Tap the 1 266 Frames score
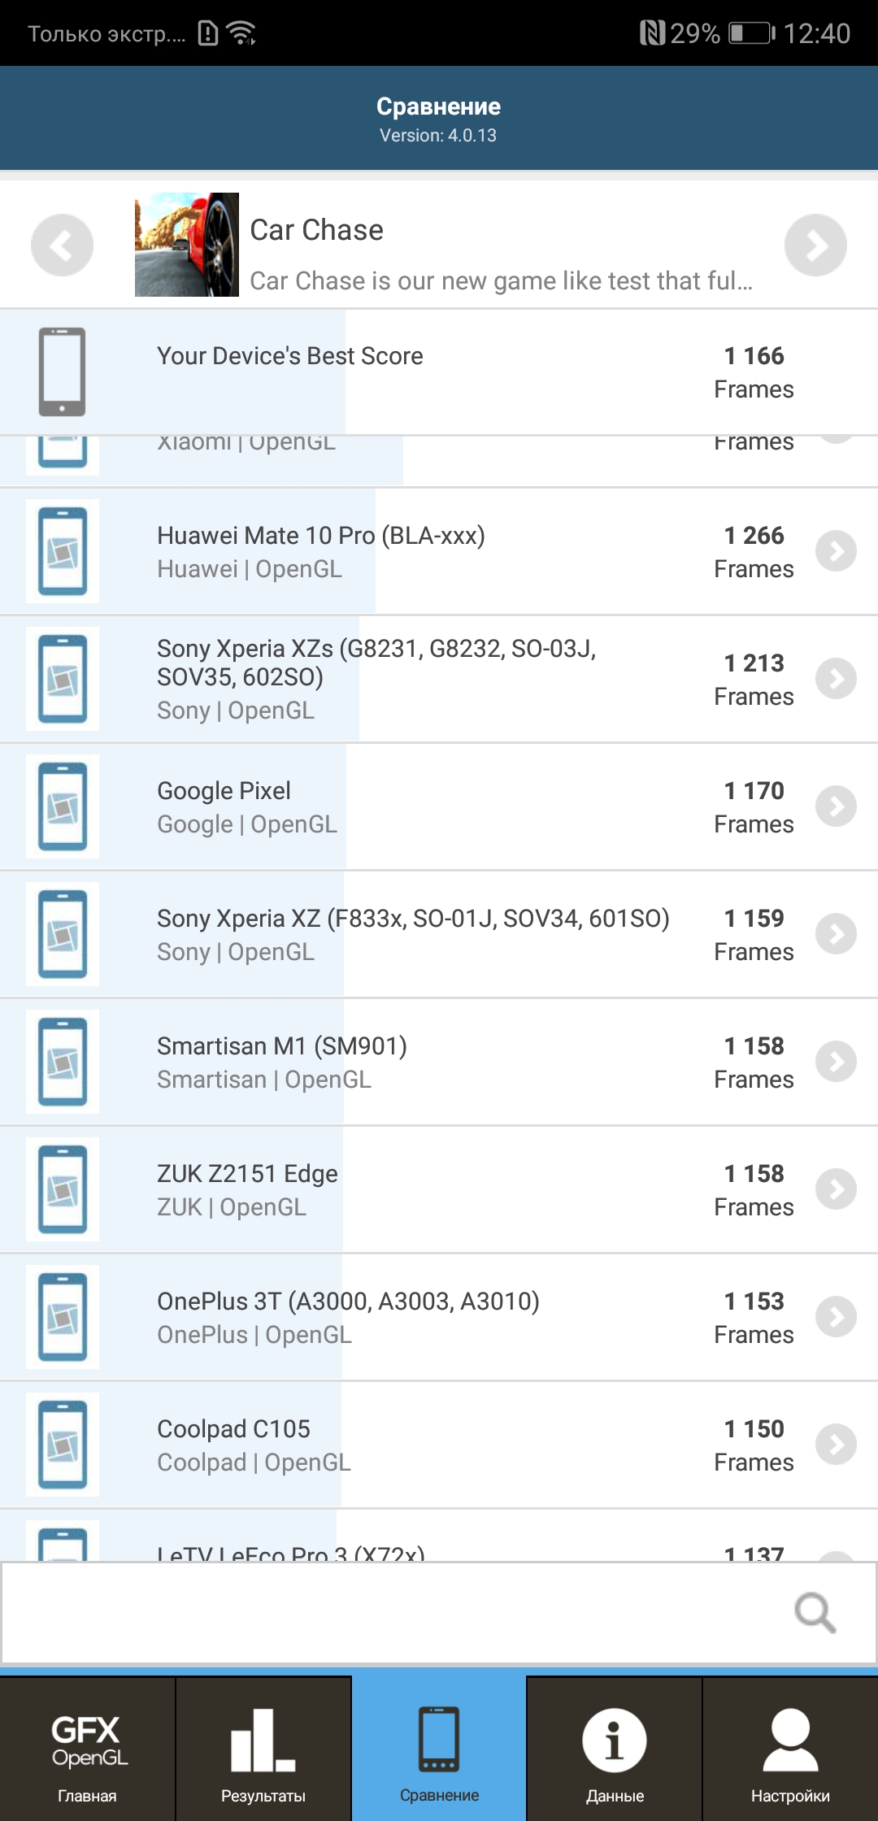878x1821 pixels. pos(754,552)
